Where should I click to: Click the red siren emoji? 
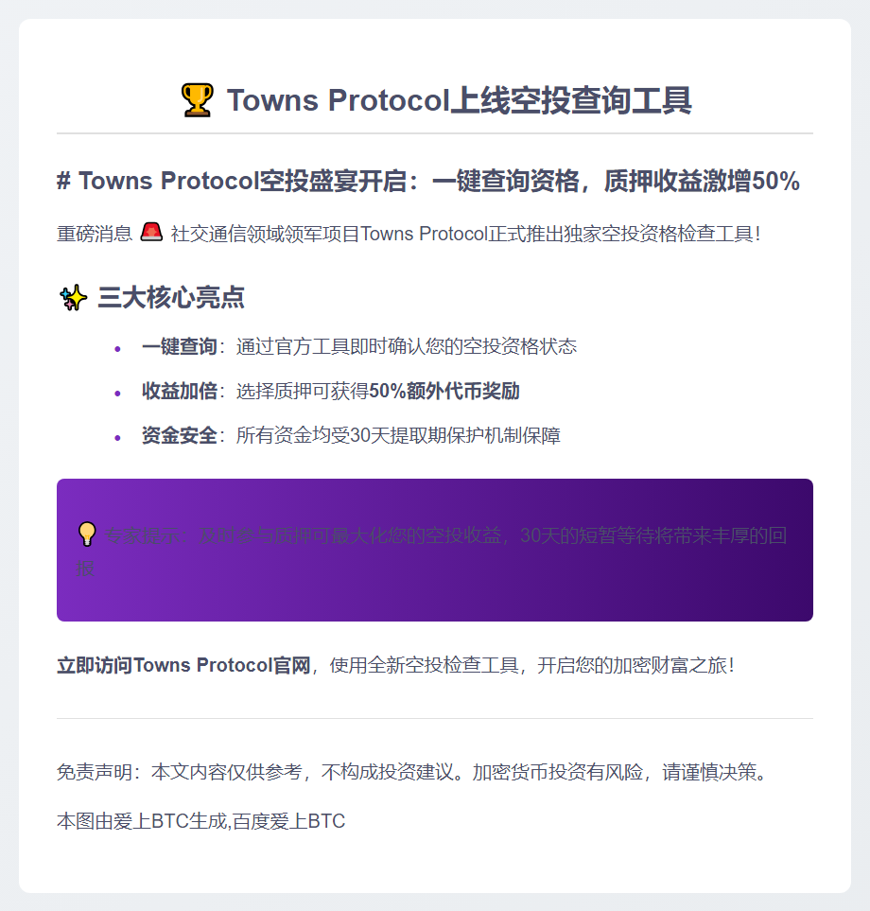click(x=151, y=232)
